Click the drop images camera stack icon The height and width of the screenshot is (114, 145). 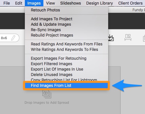coord(47,94)
